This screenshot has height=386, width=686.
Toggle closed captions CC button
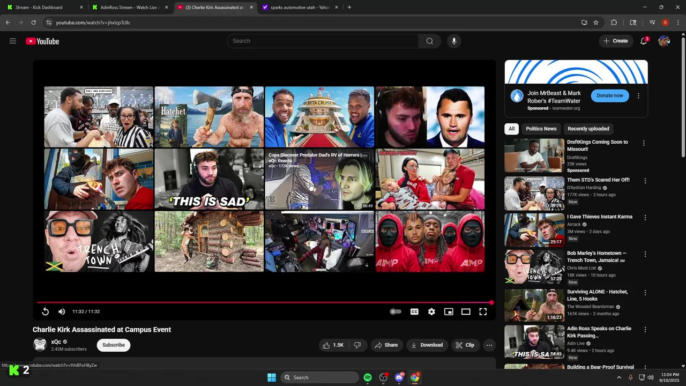[414, 311]
